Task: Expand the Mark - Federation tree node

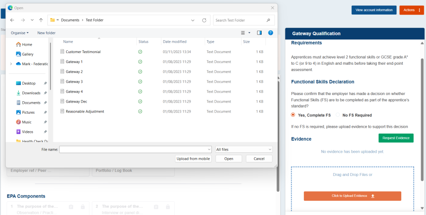Action: (11, 64)
